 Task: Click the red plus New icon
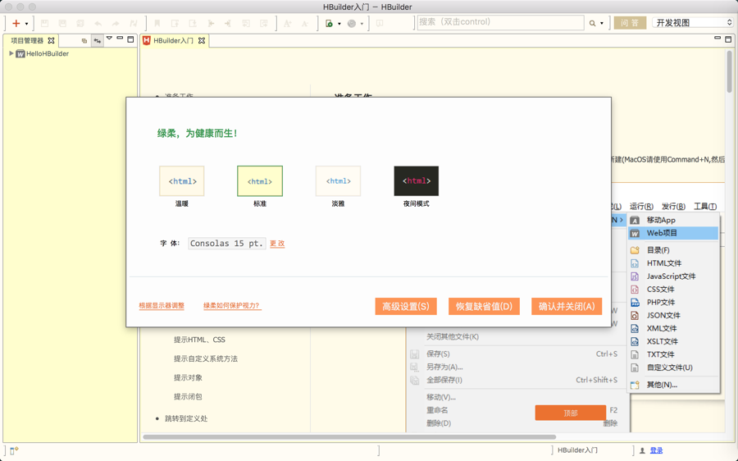(16, 23)
